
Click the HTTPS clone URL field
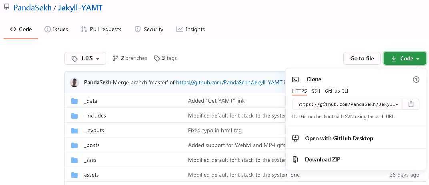347,104
